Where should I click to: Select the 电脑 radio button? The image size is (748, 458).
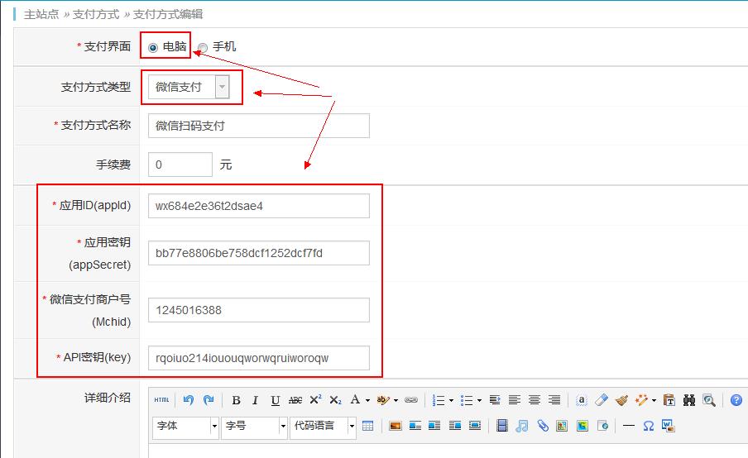tap(153, 47)
